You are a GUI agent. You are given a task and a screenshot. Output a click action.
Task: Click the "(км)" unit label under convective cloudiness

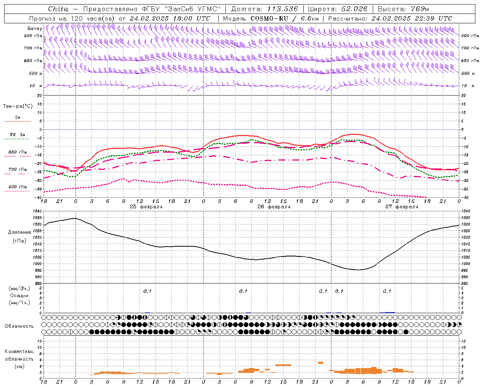point(19,366)
